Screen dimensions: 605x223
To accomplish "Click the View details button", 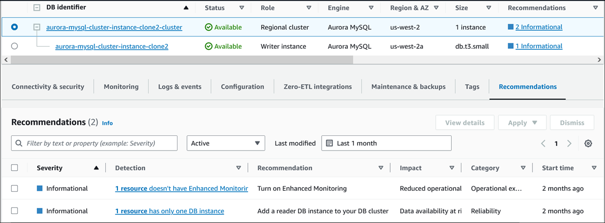I will [465, 123].
